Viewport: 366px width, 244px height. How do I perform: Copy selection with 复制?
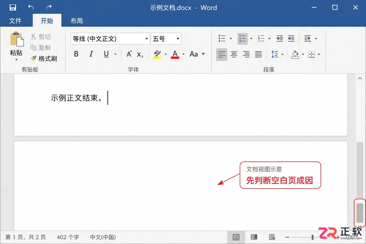[x=40, y=48]
